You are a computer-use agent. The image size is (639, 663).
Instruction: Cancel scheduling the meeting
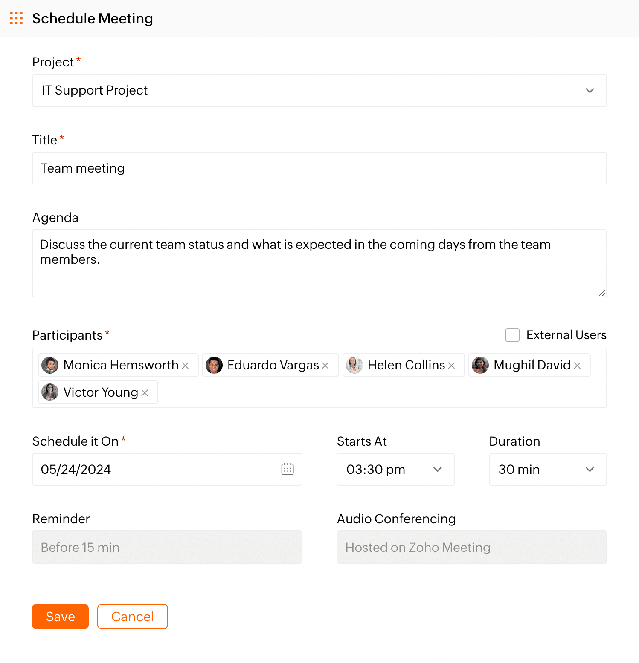click(133, 617)
